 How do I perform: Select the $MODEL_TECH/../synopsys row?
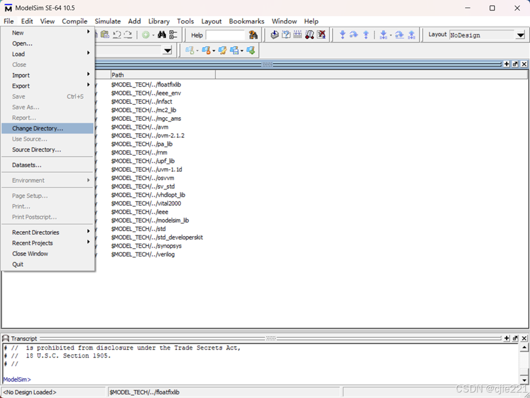pyautogui.click(x=146, y=246)
